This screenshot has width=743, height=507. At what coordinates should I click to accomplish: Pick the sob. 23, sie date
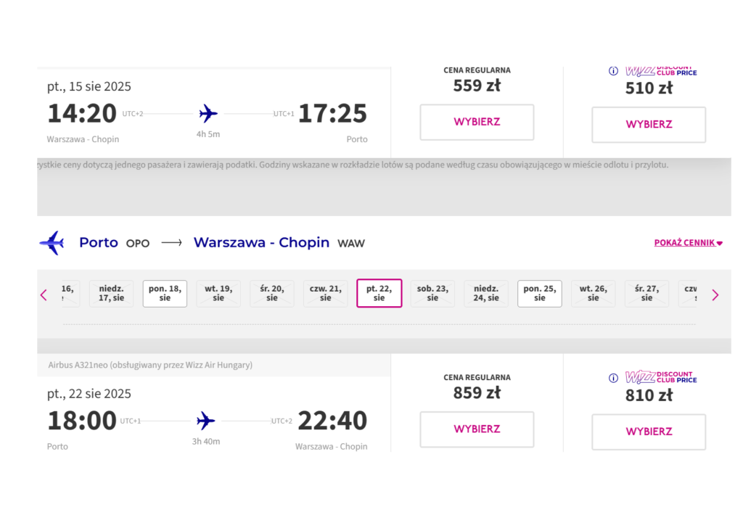coord(432,293)
